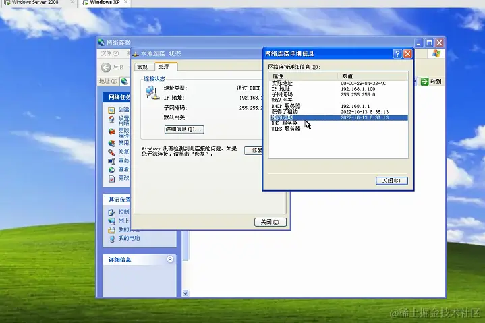Select the DHCP 服务器 row in details list
This screenshot has width=485, height=323.
click(x=339, y=106)
